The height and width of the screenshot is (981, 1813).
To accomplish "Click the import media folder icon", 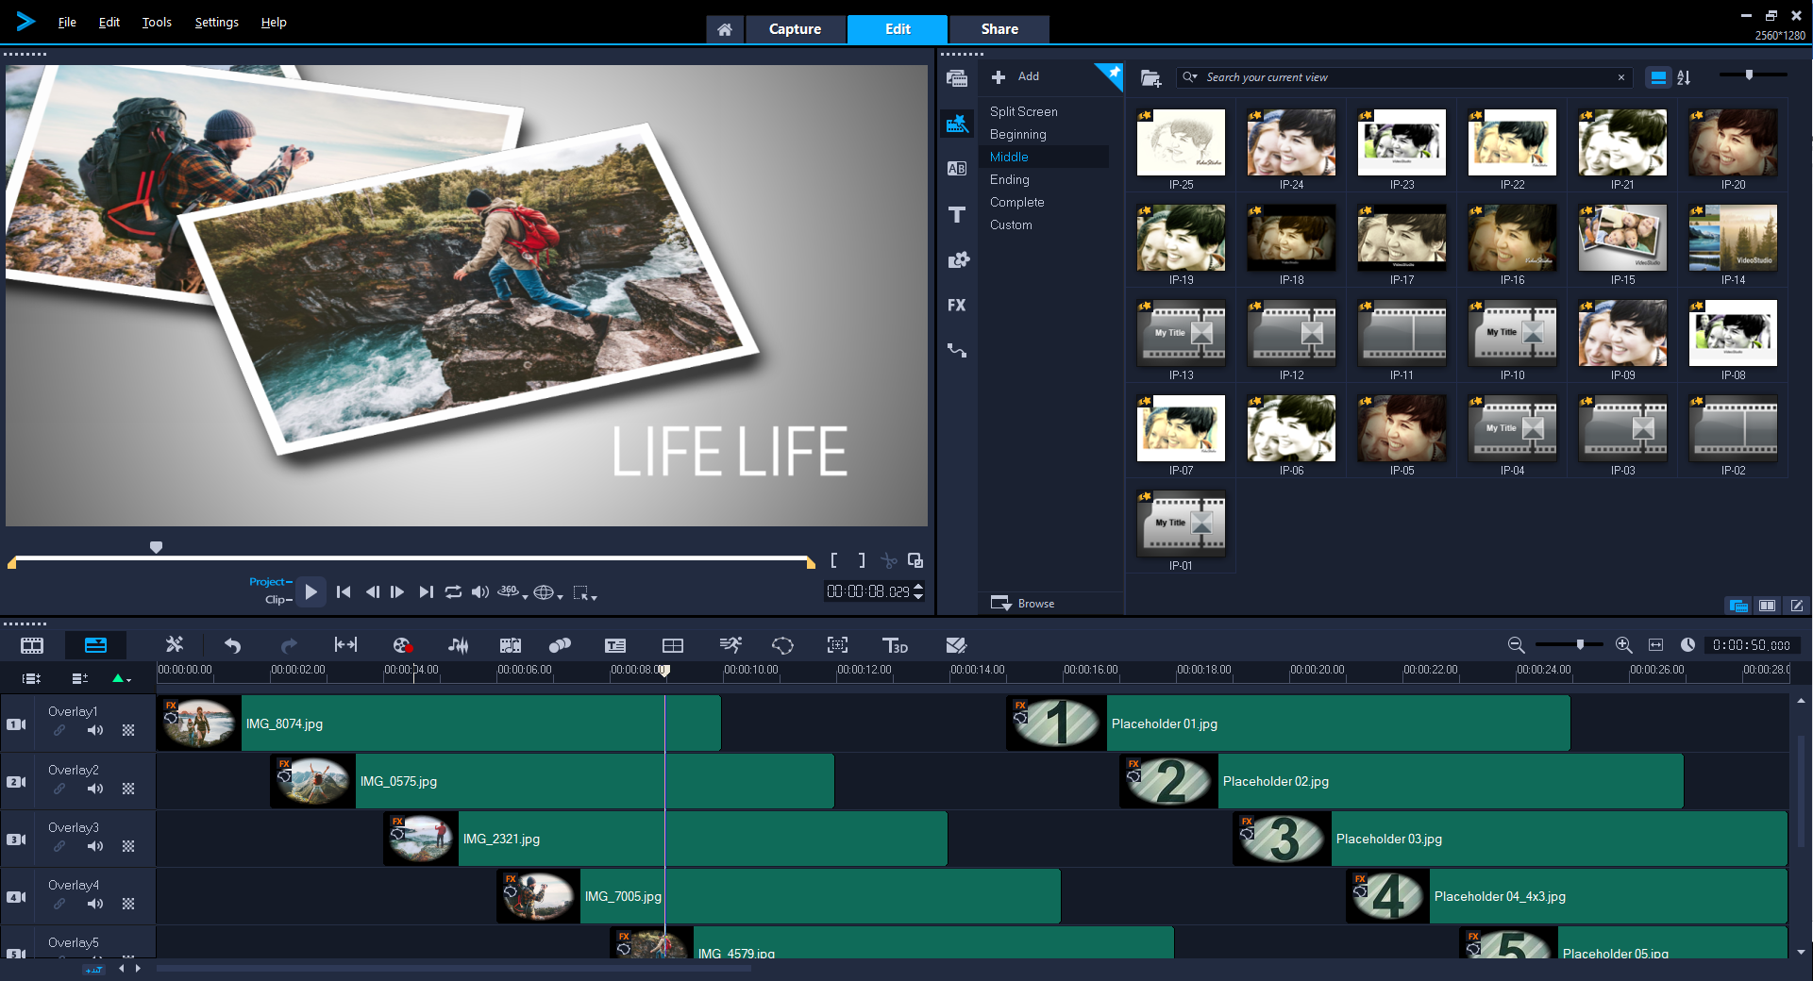I will coord(1150,78).
